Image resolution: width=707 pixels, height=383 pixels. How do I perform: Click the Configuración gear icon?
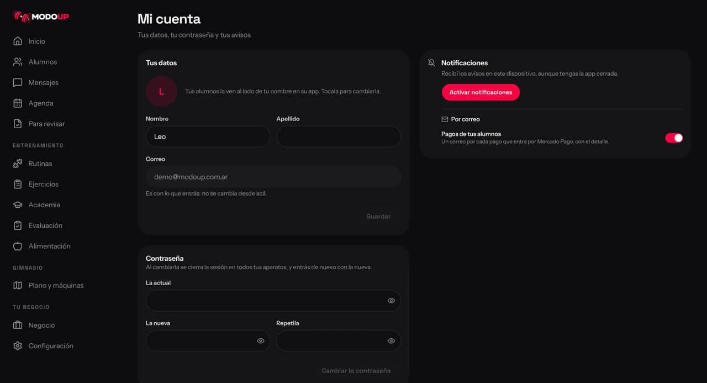click(x=18, y=346)
